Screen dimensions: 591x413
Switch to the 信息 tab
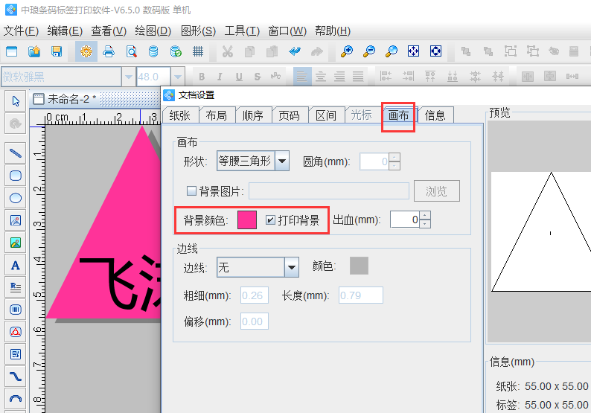tap(435, 115)
